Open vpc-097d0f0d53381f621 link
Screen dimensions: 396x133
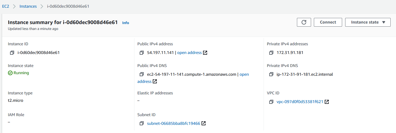click(300, 102)
